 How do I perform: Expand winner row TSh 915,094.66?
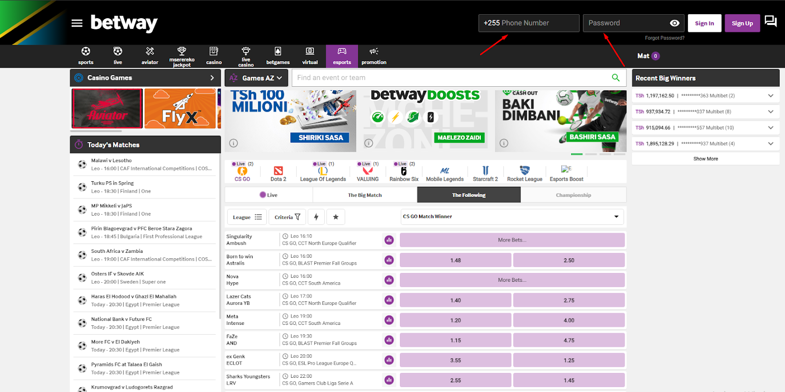click(x=771, y=128)
